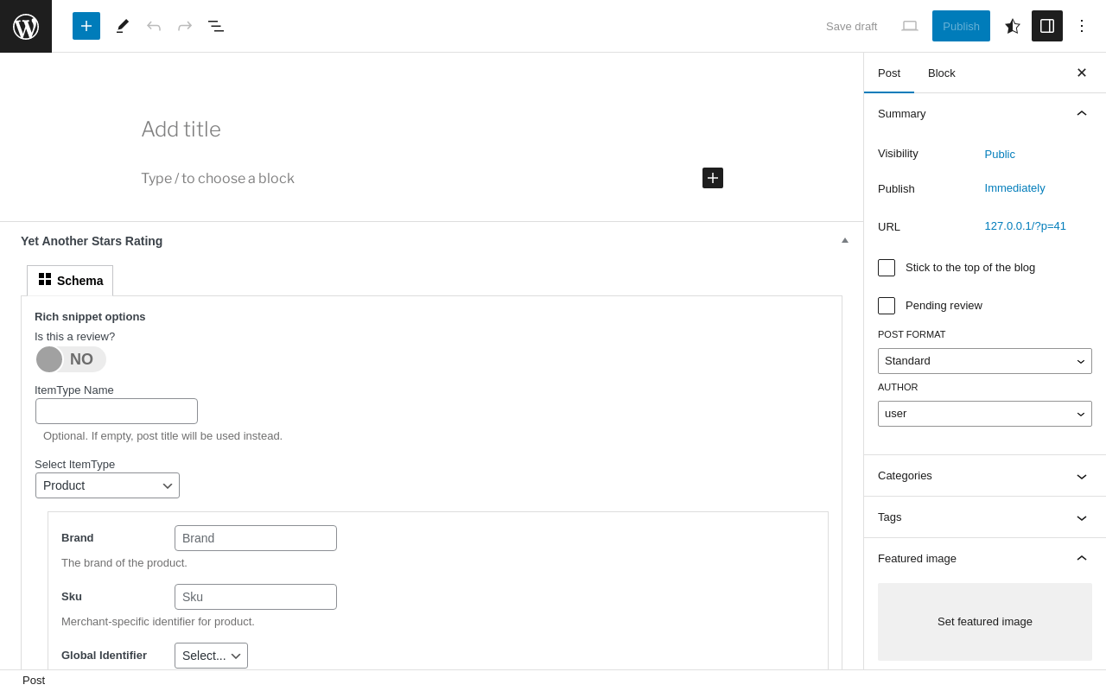Click the Add title field
The height and width of the screenshot is (691, 1106).
point(432,130)
